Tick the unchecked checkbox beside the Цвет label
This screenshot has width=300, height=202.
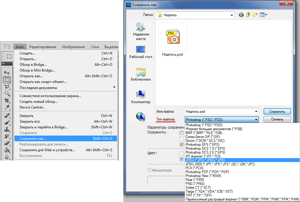point(181,153)
